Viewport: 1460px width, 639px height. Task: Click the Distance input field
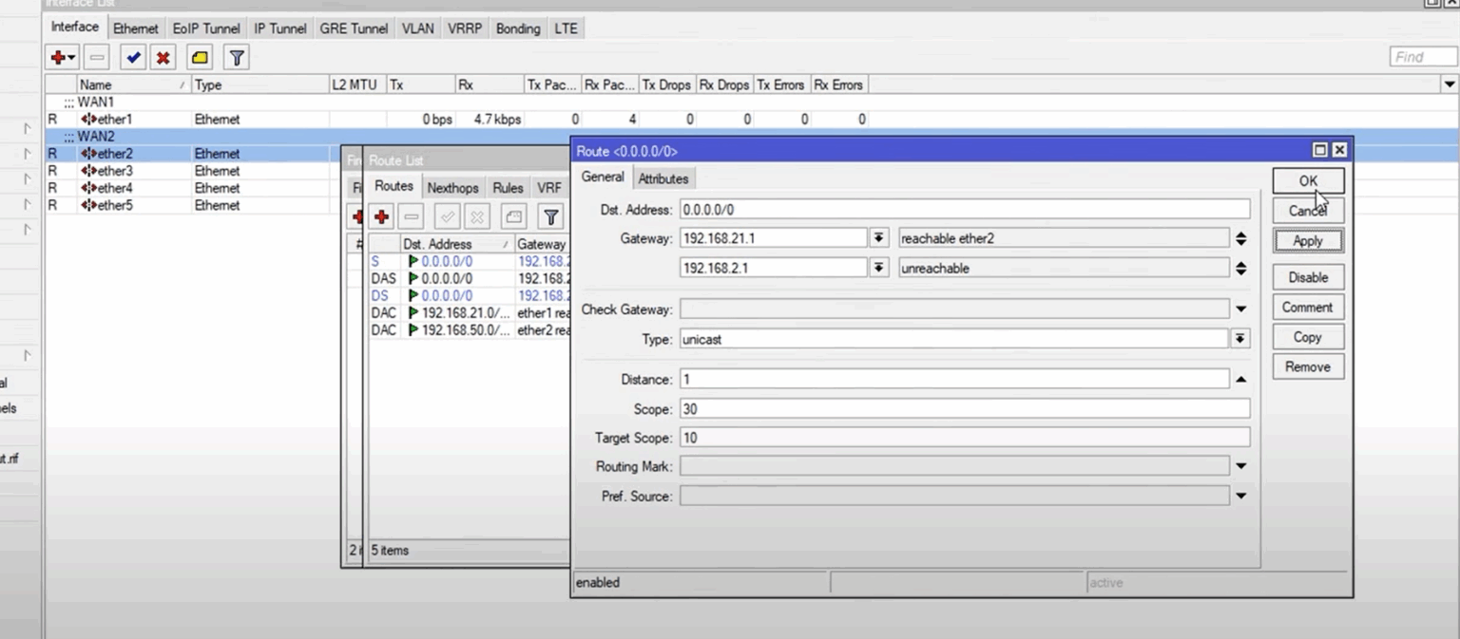(954, 380)
